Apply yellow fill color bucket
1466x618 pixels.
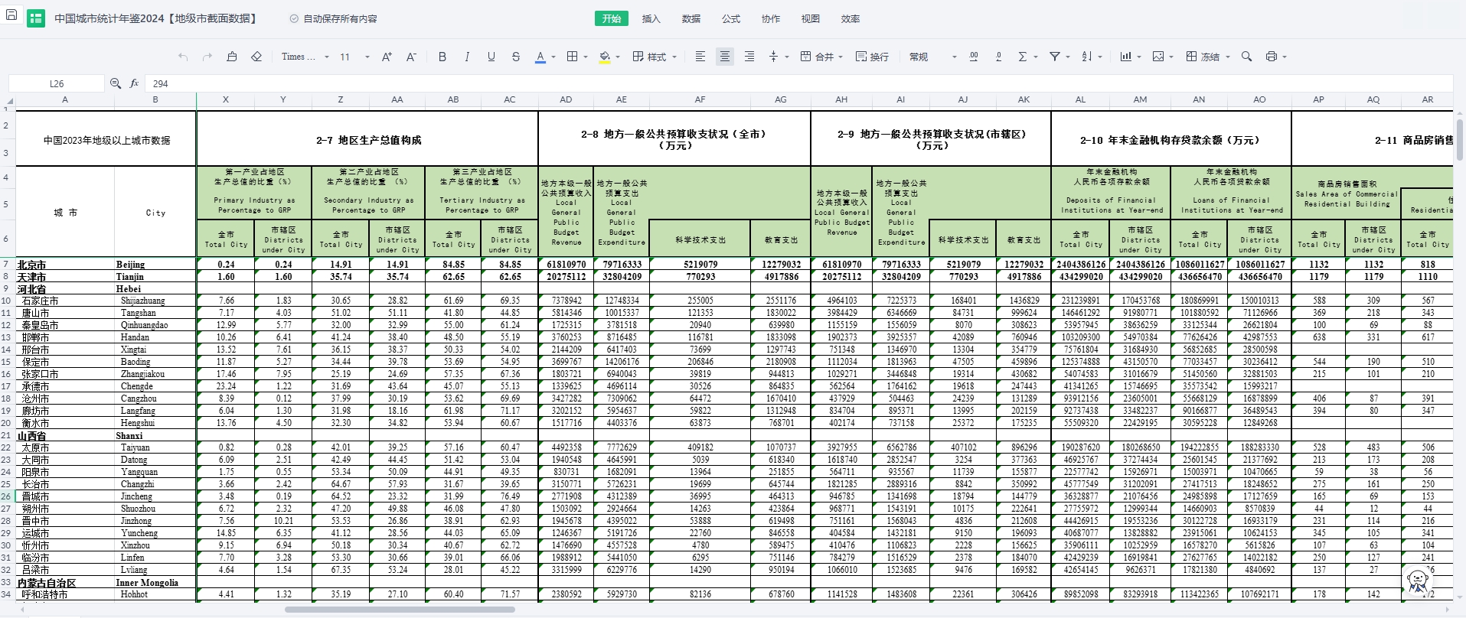tap(605, 57)
